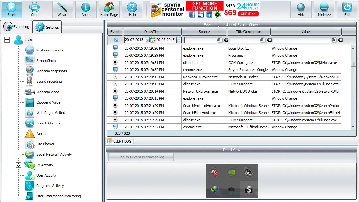Switch to the Event Log tab
This screenshot has height=202, width=359.
(16, 27)
